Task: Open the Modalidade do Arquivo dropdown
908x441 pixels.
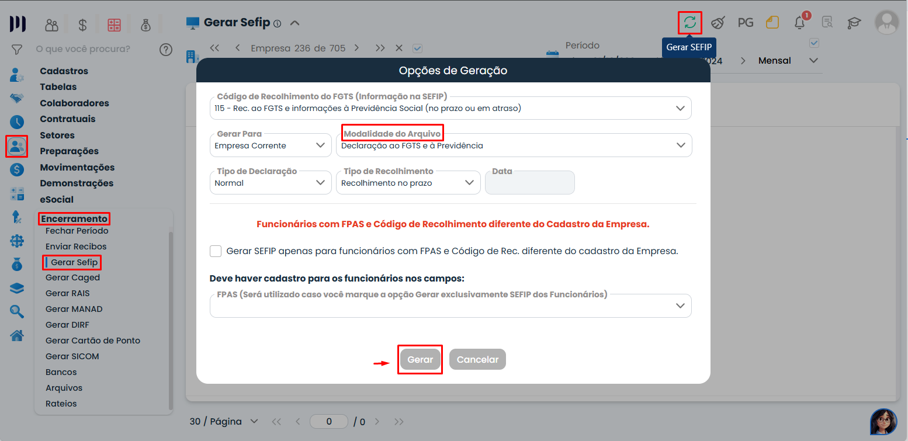Action: (x=514, y=145)
